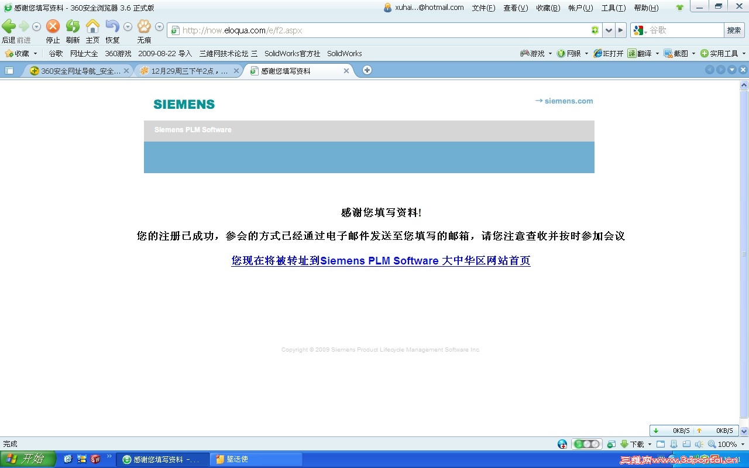Toggle the sidebar panel icon left of tabs
The image size is (749, 468).
pyautogui.click(x=9, y=70)
